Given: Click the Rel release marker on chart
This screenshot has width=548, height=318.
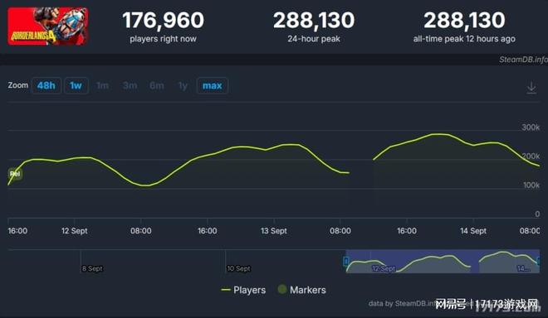Looking at the screenshot, I should coord(15,174).
